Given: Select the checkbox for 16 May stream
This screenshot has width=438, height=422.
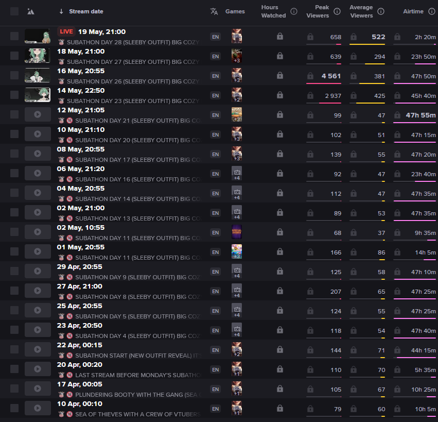Looking at the screenshot, I should coord(14,75).
